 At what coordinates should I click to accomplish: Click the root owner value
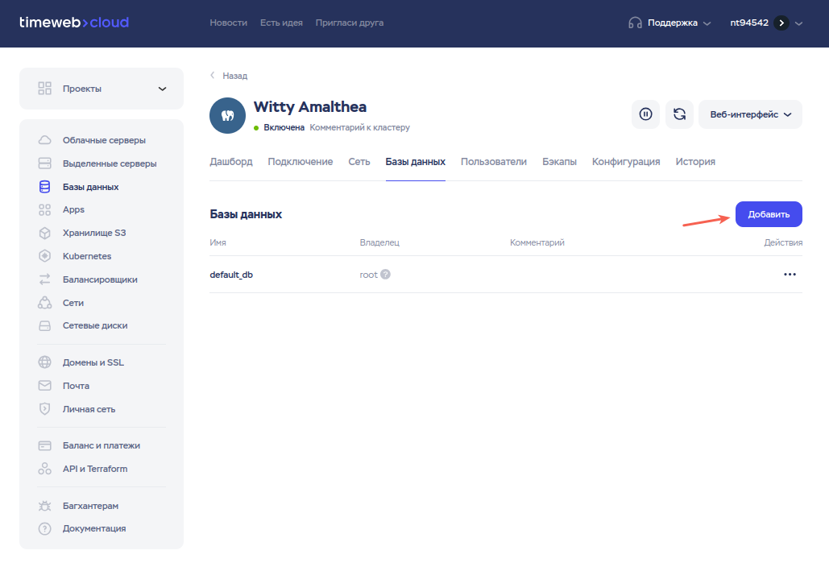[x=368, y=275]
